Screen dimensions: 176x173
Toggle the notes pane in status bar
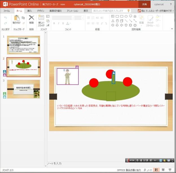(x=148, y=170)
